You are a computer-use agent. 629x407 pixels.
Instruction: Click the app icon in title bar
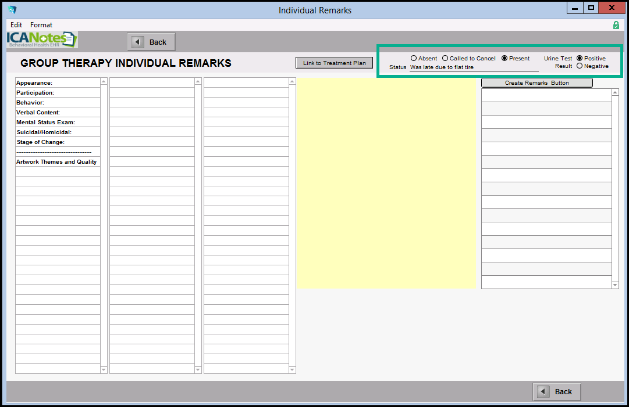click(12, 9)
